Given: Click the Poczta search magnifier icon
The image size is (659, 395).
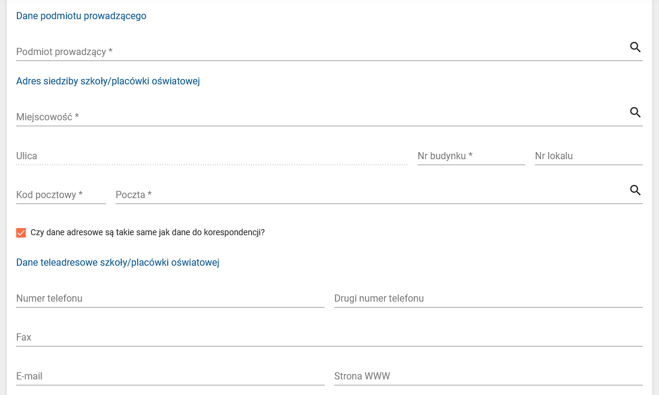Looking at the screenshot, I should click(635, 190).
